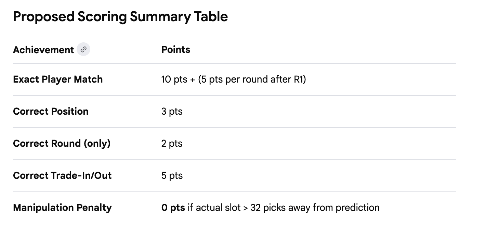Image resolution: width=485 pixels, height=230 pixels.
Task: Select the Manipulation Penalty row label
Action: coord(62,207)
